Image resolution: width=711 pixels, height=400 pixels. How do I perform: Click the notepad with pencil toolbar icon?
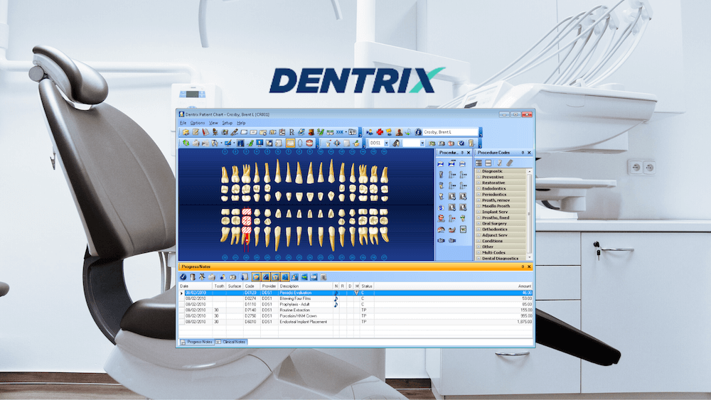coord(196,132)
